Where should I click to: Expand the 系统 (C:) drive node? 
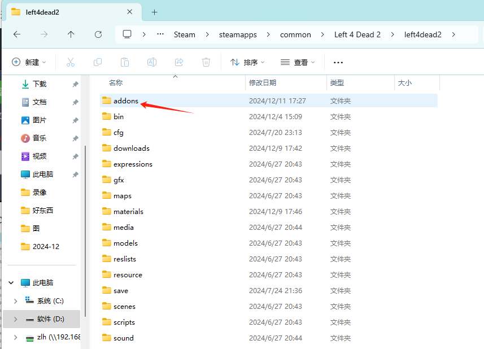click(15, 301)
